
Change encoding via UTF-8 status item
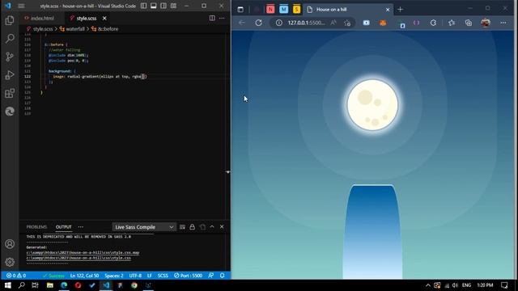click(135, 276)
